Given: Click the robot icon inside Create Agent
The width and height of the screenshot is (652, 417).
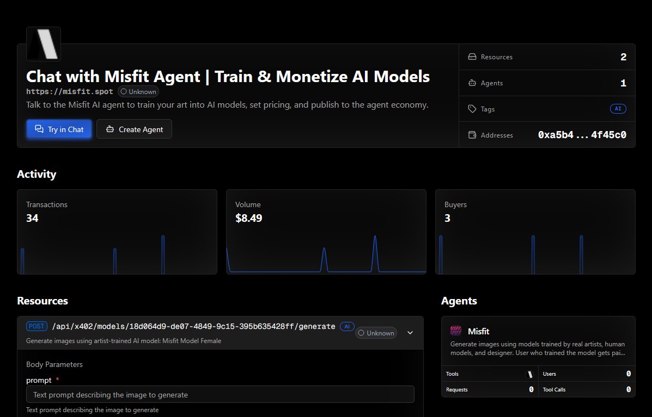Looking at the screenshot, I should coord(110,129).
